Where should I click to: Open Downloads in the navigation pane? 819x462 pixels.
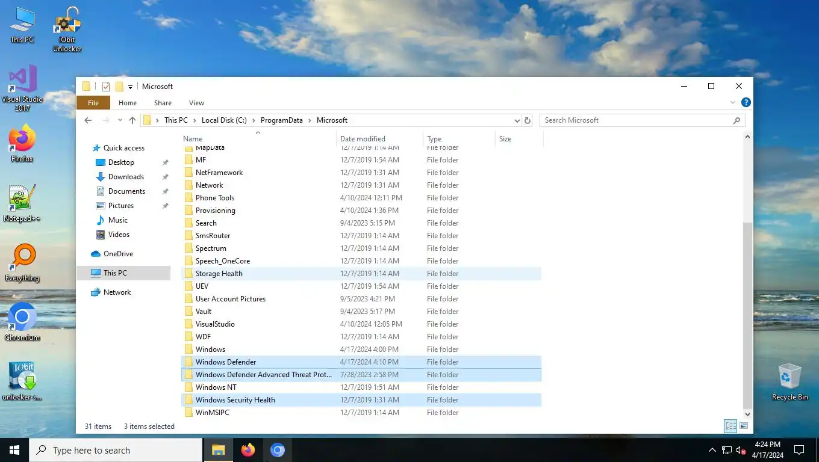(x=126, y=177)
